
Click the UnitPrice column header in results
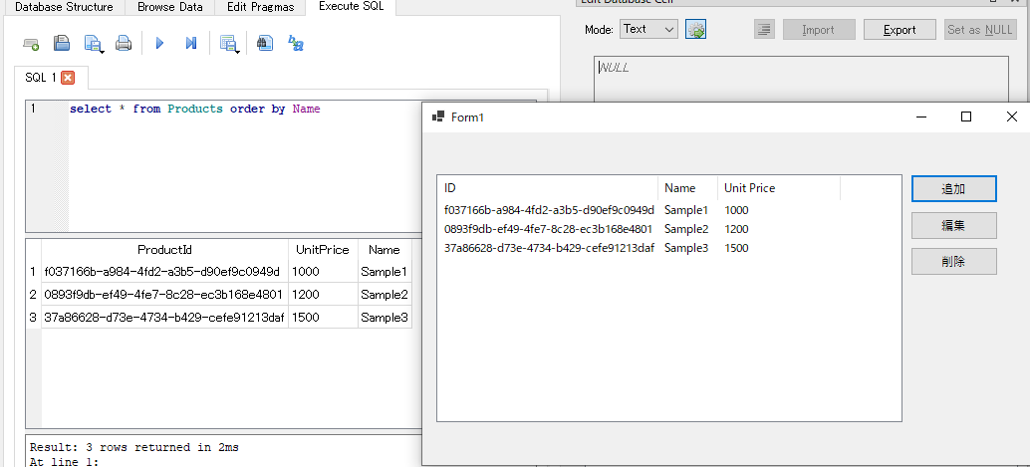[x=323, y=250]
